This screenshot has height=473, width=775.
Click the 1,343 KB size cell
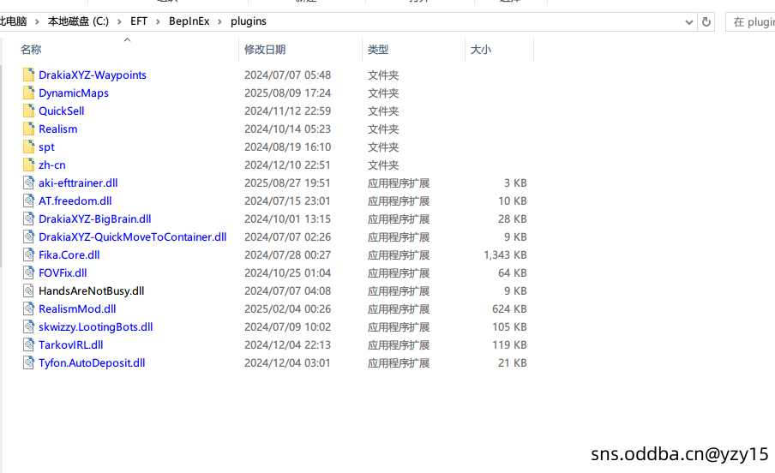coord(505,255)
